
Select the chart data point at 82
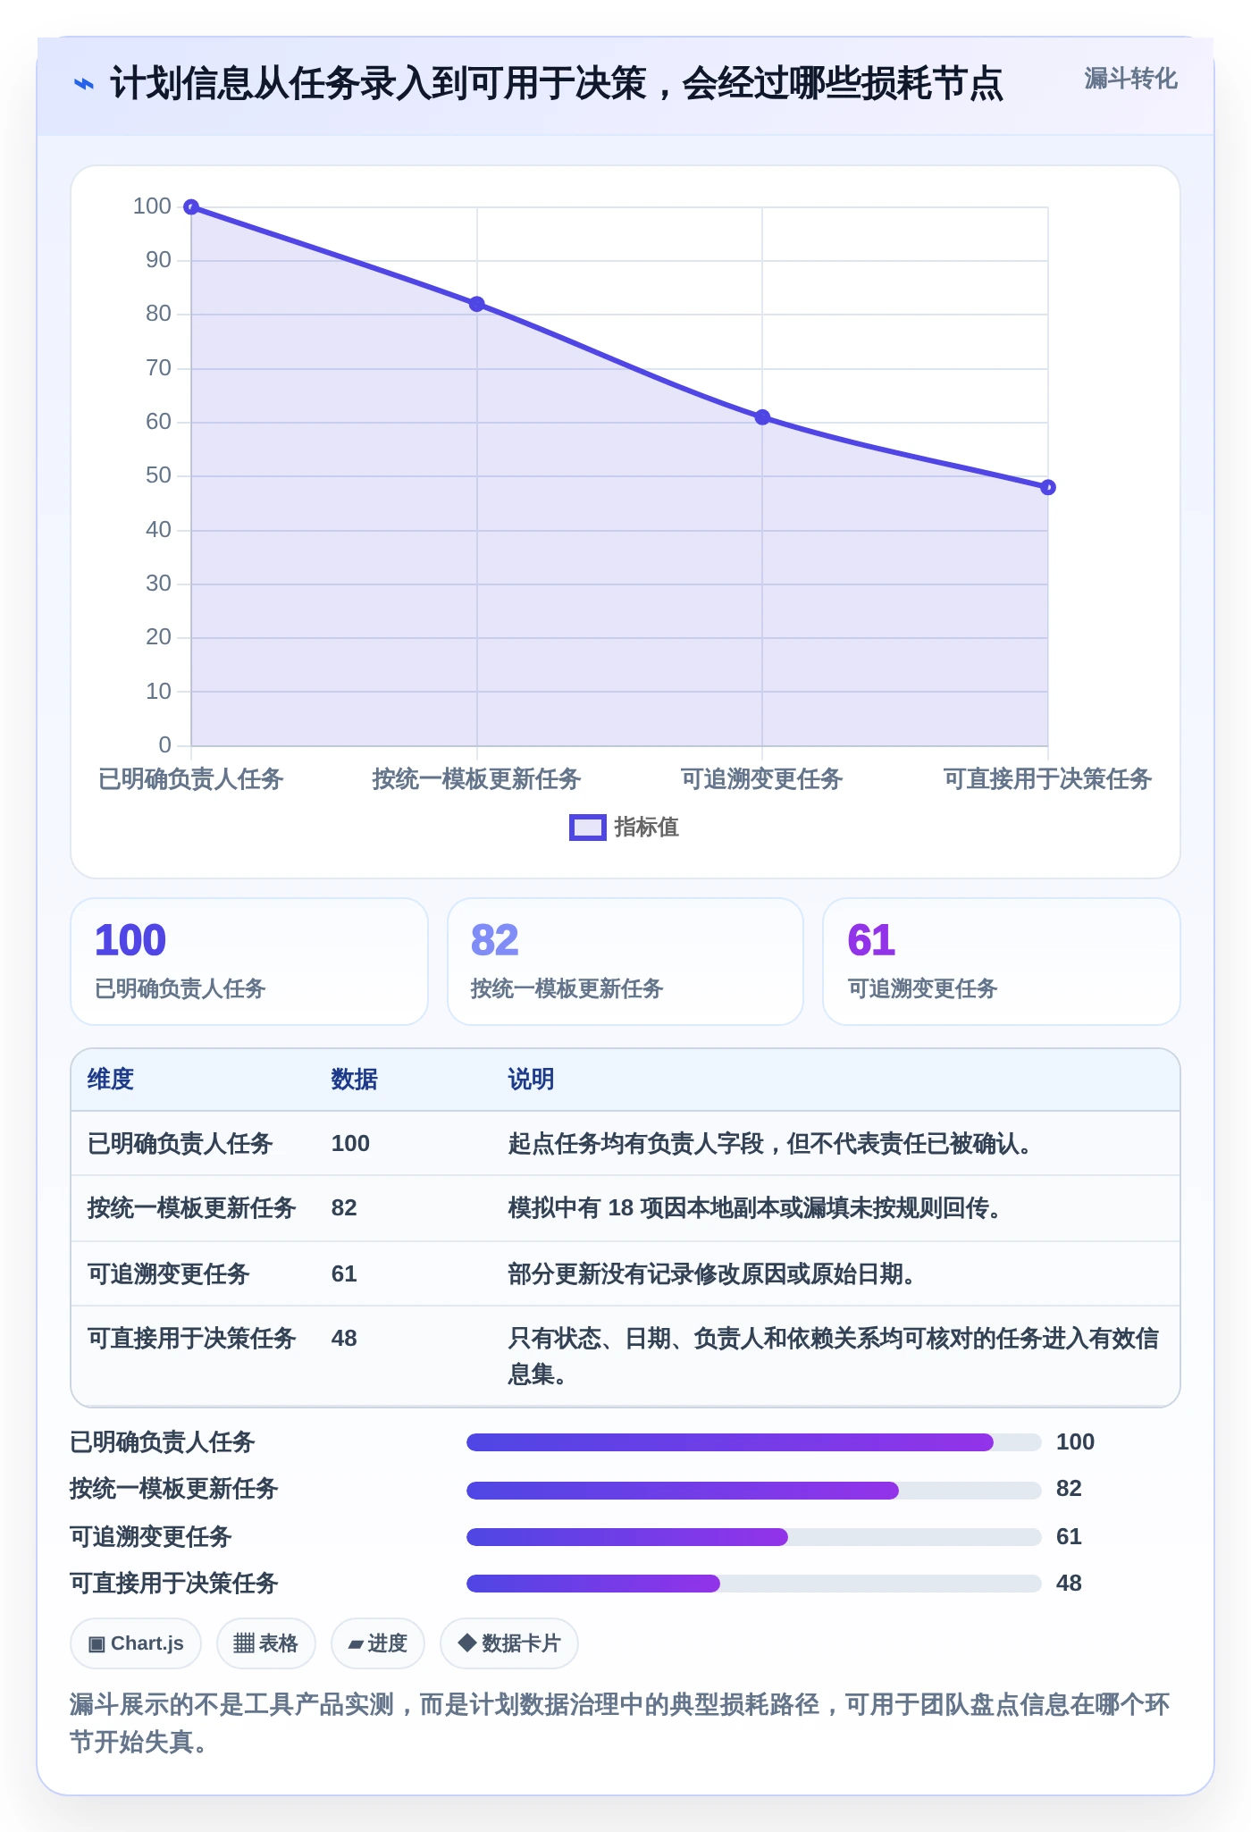[477, 305]
